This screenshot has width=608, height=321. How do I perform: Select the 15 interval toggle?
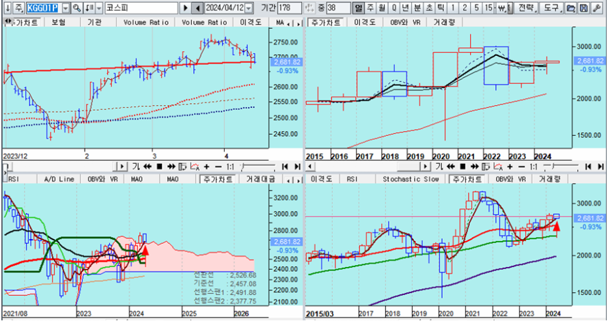pyautogui.click(x=489, y=8)
